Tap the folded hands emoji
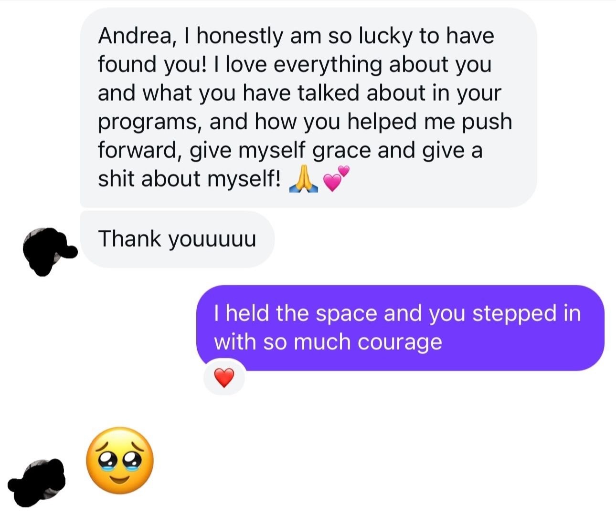616x515 pixels. point(303,180)
